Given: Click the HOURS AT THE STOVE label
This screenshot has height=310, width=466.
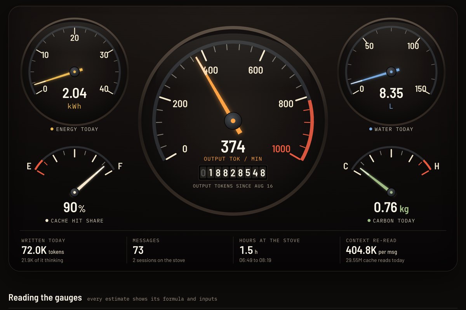Looking at the screenshot, I should [x=270, y=240].
